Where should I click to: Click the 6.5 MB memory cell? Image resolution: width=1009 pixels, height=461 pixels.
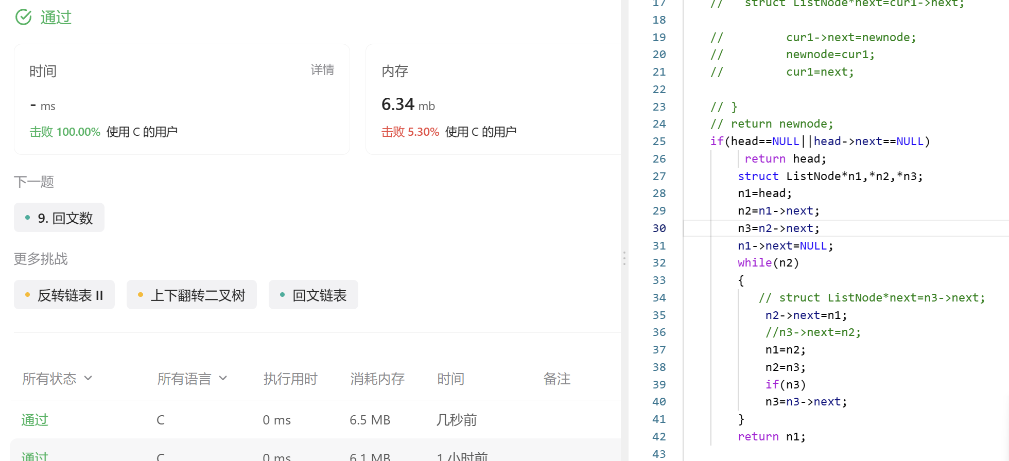[370, 420]
